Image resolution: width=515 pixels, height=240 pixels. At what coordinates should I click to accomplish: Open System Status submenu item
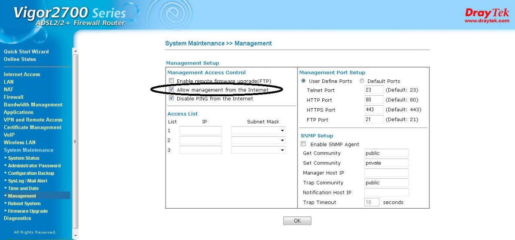[x=24, y=158]
